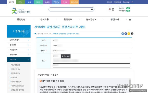Click into the site search field
Viewport: 148px width, 93px height.
(x=70, y=9)
